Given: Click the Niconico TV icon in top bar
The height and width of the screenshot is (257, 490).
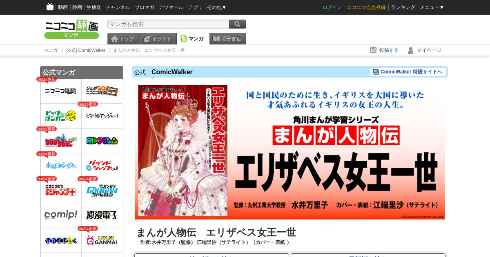Looking at the screenshot, I should (x=50, y=7).
